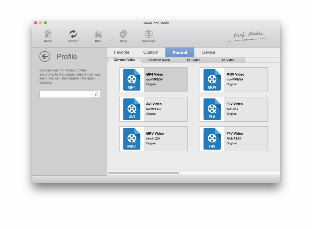Switch to the Custom tab
312x229 pixels.
point(151,52)
